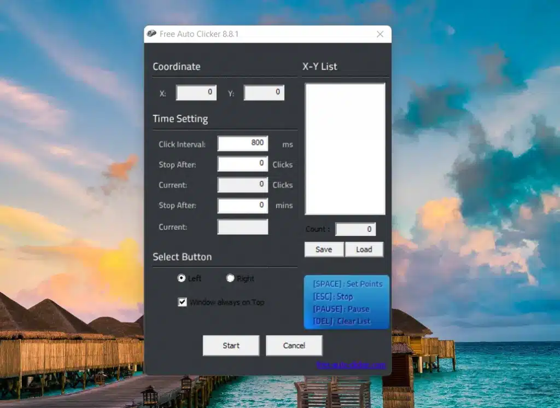Click the ms unit label
The height and width of the screenshot is (408, 560).
[288, 145]
